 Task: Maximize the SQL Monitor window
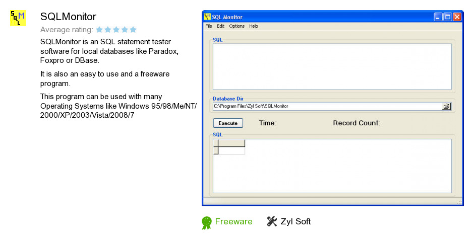pos(447,17)
